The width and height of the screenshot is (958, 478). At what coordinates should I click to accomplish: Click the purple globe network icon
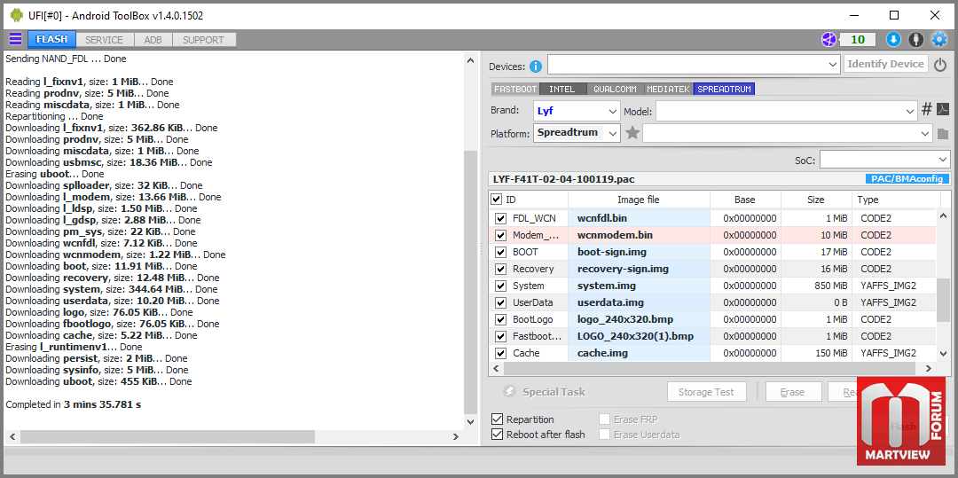coord(828,40)
